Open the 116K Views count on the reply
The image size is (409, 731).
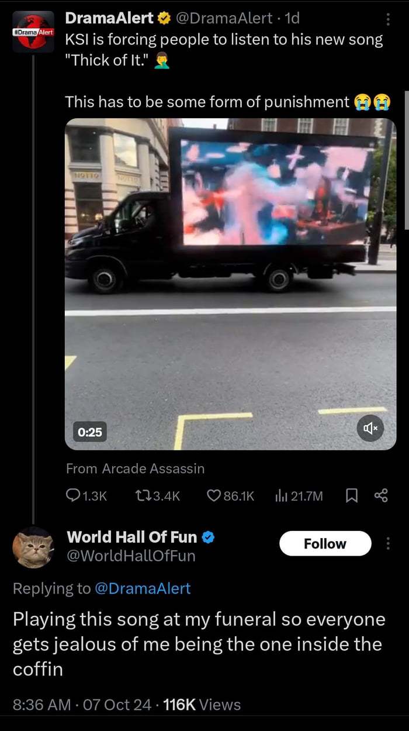[202, 705]
